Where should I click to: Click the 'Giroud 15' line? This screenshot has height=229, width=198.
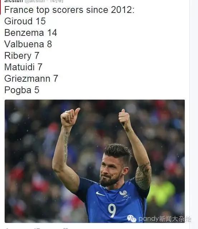coord(25,21)
